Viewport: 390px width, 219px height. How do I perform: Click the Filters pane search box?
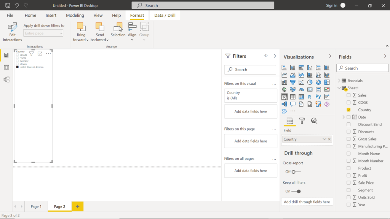pyautogui.click(x=250, y=70)
